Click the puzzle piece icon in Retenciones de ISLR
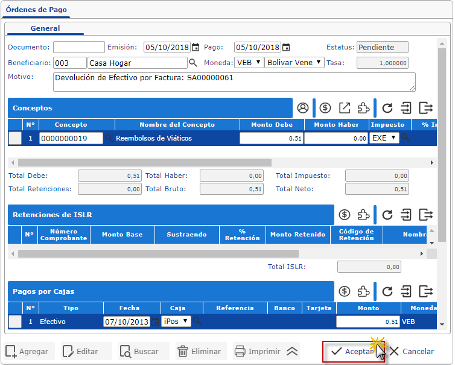Screen dimensions: 455x365 click(363, 215)
